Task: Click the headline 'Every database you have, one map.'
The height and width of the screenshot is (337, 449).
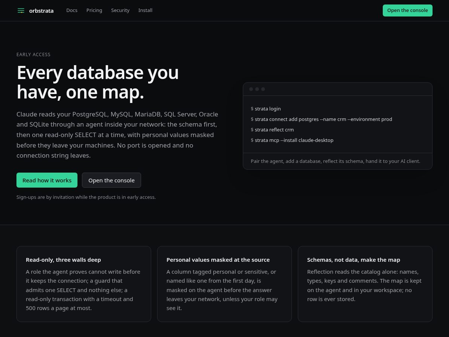Action: 98,82
